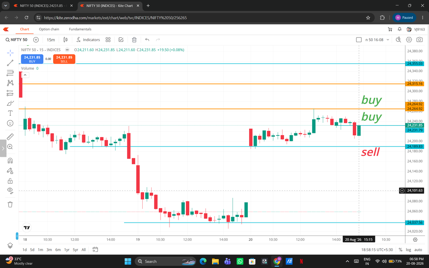Click the blue BUY 24,231.85 button
The width and height of the screenshot is (429, 268).
(x=32, y=59)
